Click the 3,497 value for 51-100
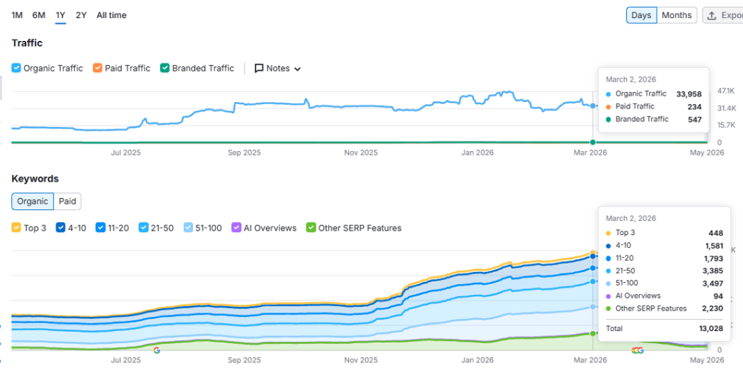 (713, 283)
